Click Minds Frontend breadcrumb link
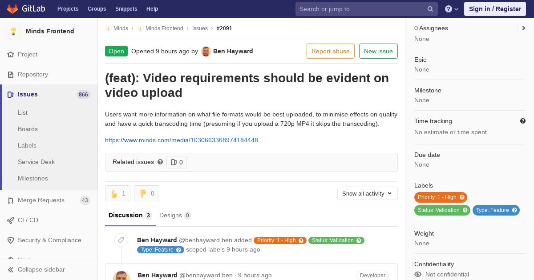The image size is (534, 280). point(164,28)
